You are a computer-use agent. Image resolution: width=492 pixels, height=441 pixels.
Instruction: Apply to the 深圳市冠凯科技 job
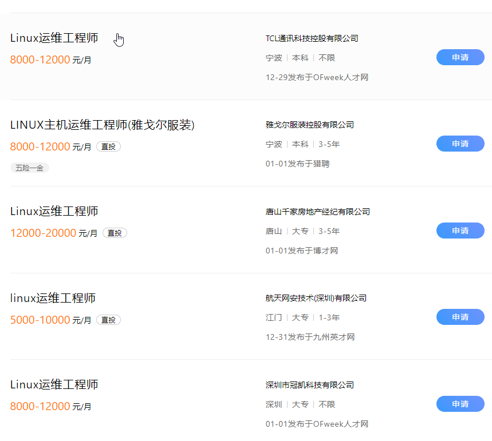[460, 404]
